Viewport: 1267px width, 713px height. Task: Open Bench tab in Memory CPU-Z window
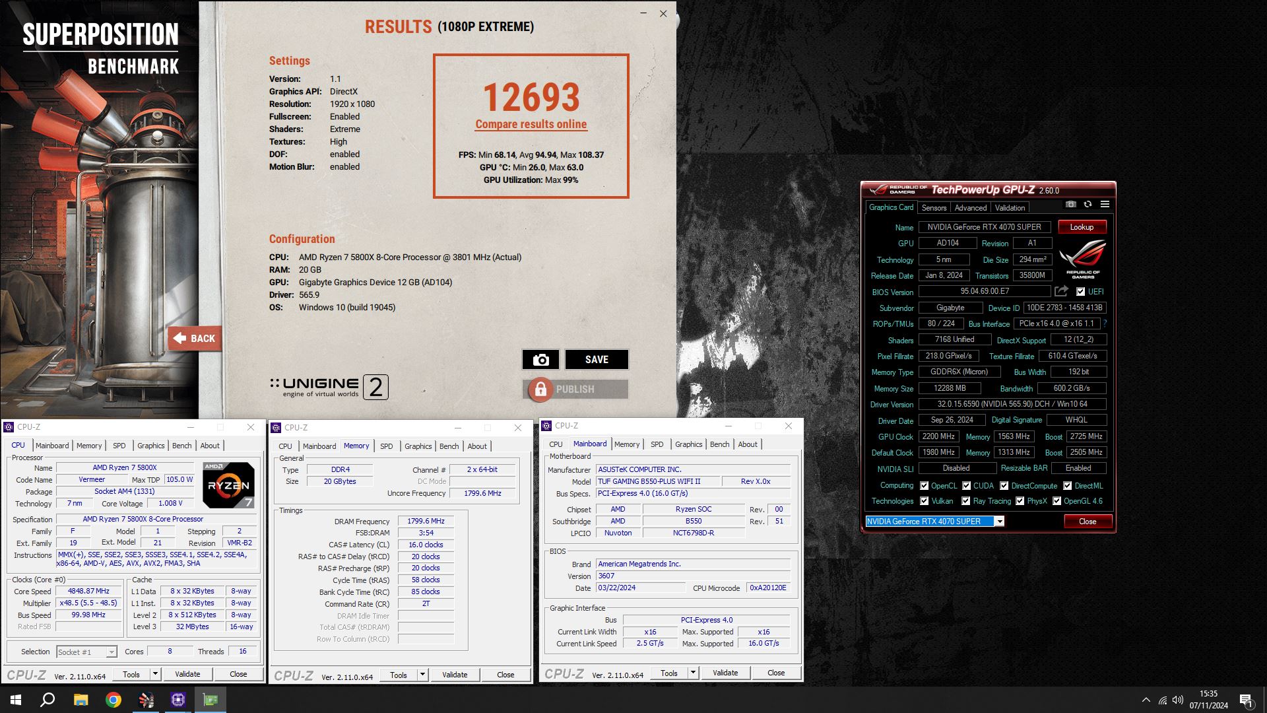coord(449,446)
